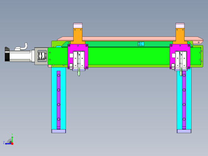Select the light pink block atop right bracket
Screen dimensions: 208x156
180,26
